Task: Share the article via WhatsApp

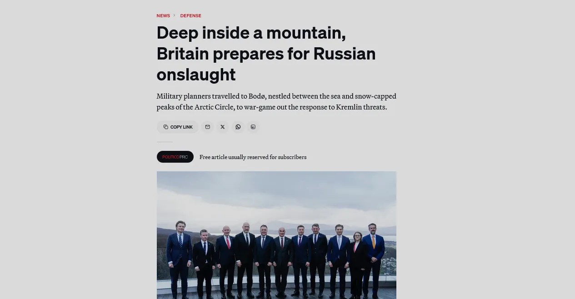Action: (238, 127)
